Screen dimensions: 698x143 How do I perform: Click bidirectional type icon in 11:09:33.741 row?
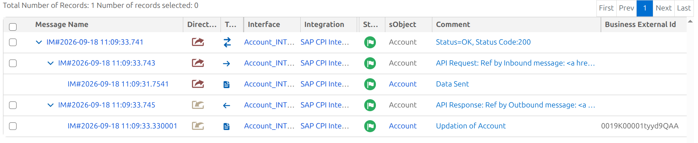pos(227,42)
